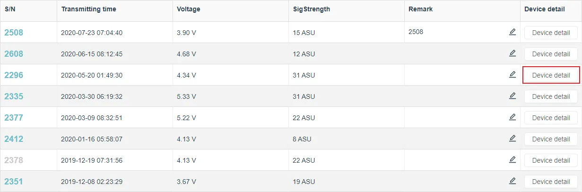This screenshot has height=192, width=582.
Task: View Device detail for 2412
Action: (551, 139)
